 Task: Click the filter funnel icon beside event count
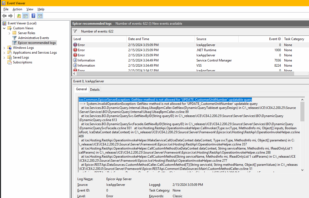(x=75, y=31)
